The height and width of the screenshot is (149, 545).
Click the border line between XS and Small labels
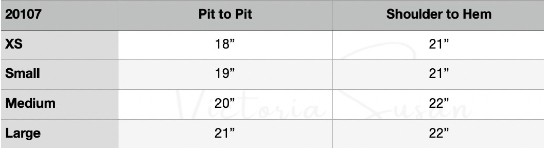click(59, 60)
